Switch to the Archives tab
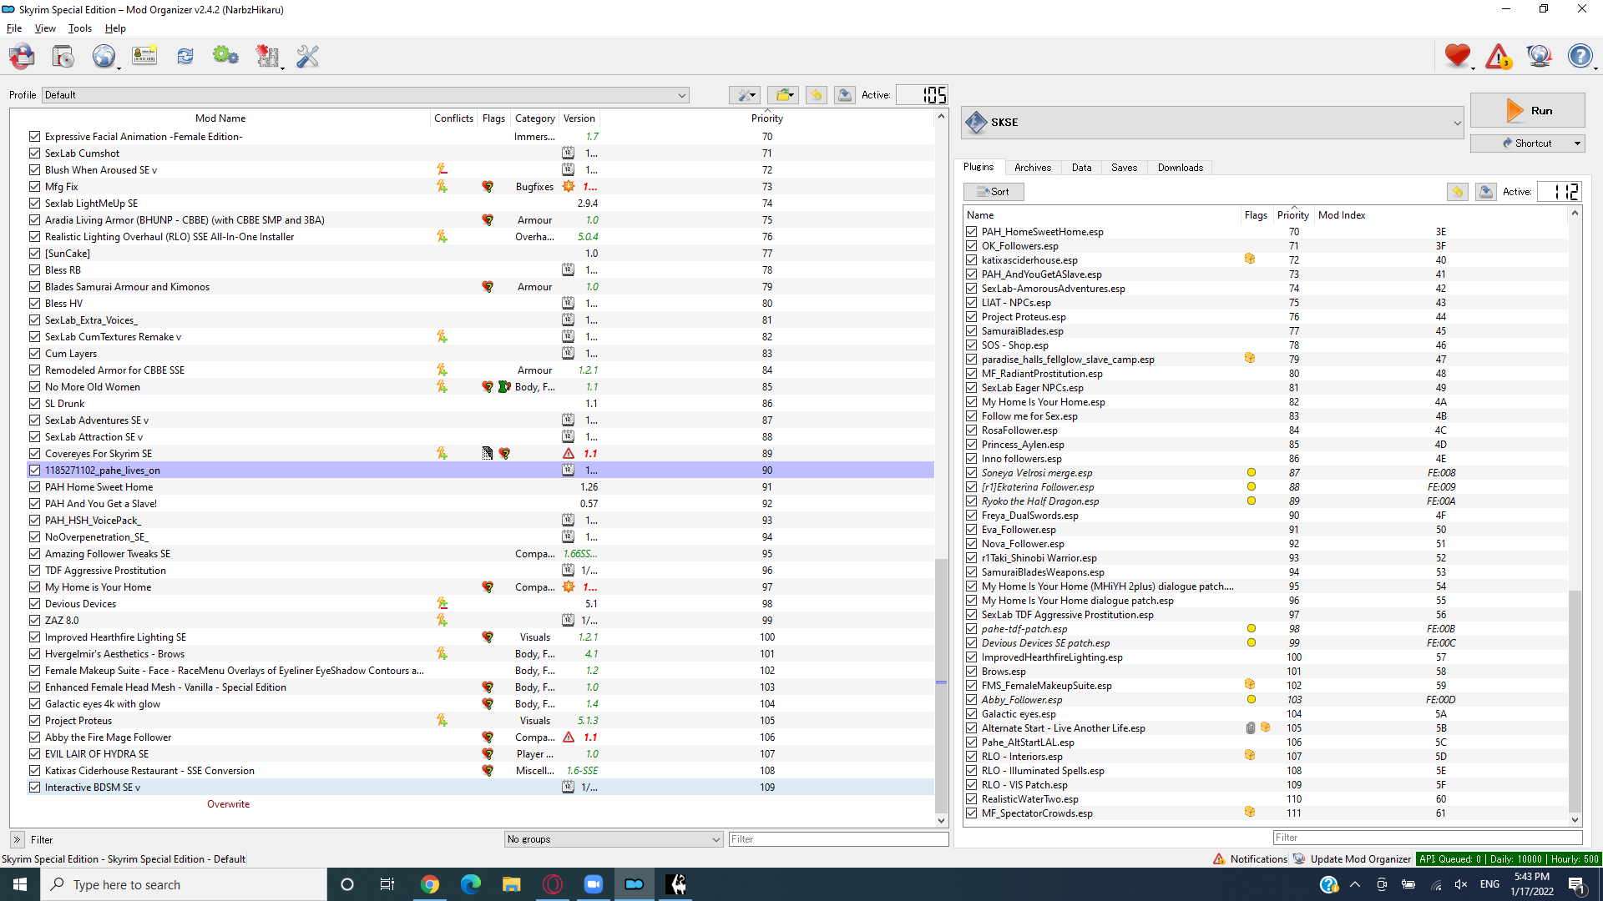The height and width of the screenshot is (901, 1603). coord(1033,168)
